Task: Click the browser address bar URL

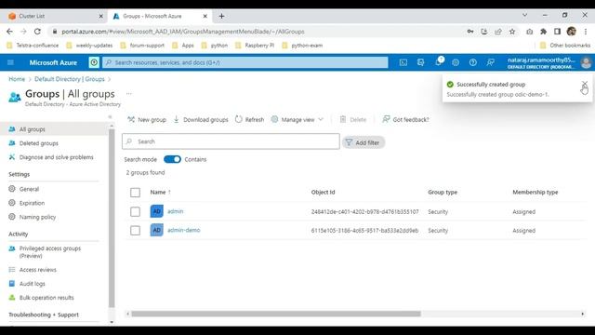Action: tap(183, 32)
